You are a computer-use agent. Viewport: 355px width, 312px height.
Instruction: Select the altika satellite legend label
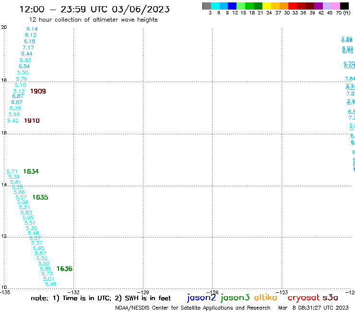point(266,298)
